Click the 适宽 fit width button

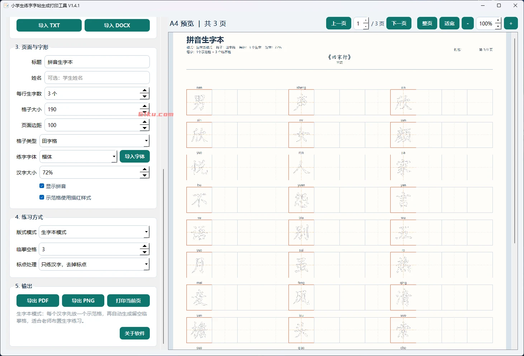tap(449, 23)
